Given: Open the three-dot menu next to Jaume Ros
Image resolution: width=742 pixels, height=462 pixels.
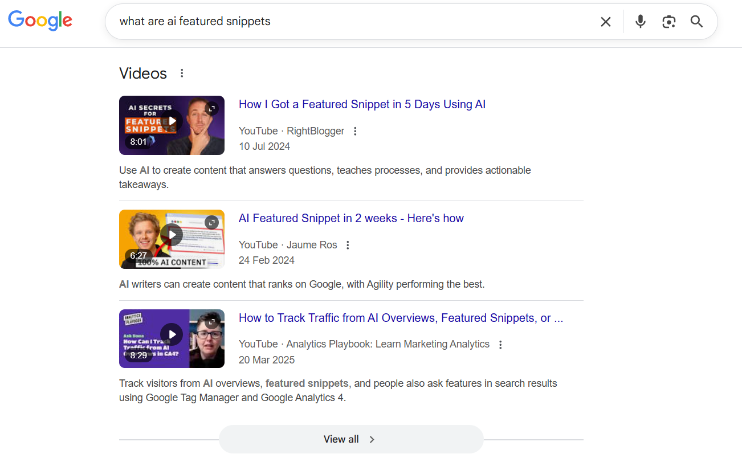Looking at the screenshot, I should tap(348, 244).
